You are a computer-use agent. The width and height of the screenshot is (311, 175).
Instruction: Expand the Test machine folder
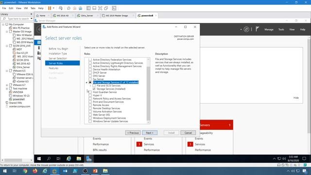coord(7,88)
